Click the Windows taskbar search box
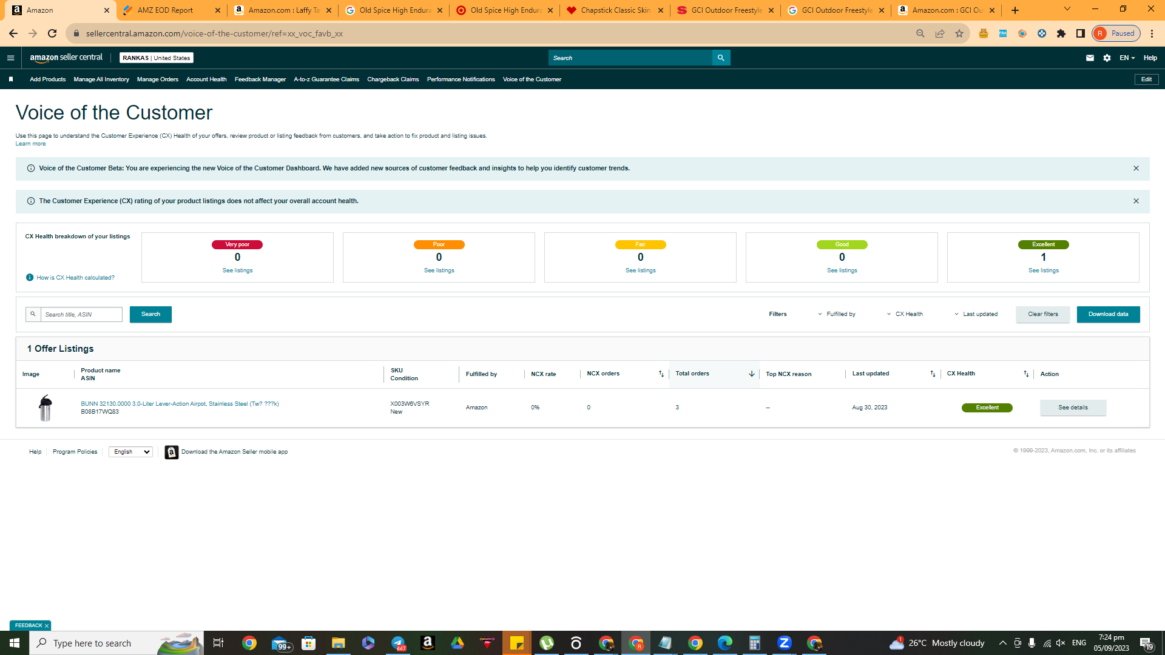This screenshot has height=655, width=1165. tap(116, 643)
